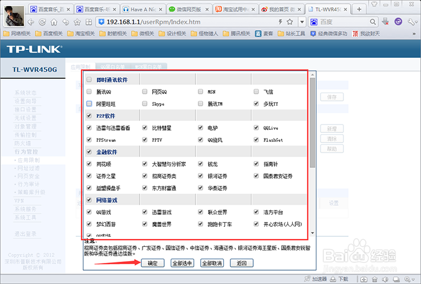Click the undo closed tab icon

66,22
